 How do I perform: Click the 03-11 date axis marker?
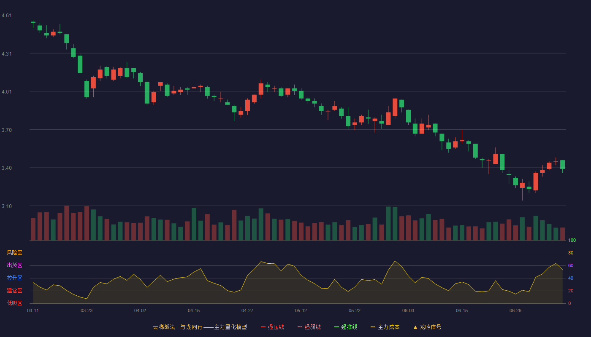[x=33, y=310]
